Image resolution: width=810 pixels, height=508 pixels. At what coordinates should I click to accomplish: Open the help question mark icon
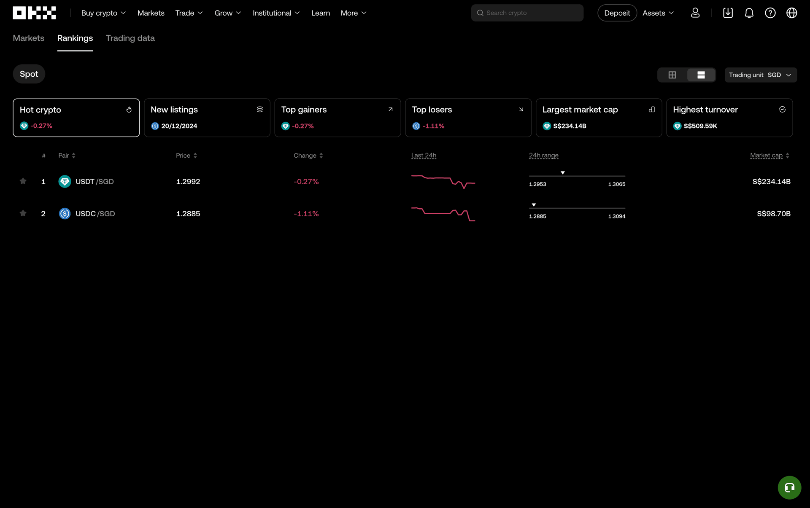tap(770, 13)
